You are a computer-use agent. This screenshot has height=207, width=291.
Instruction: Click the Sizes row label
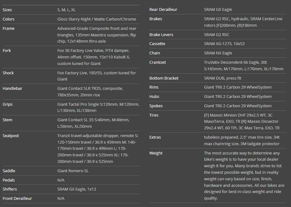coord(7,10)
